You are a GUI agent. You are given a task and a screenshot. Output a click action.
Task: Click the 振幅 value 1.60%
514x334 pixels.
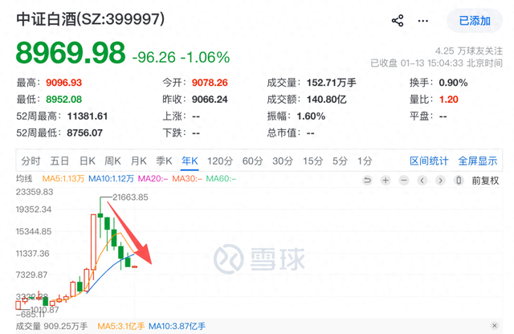coord(311,116)
